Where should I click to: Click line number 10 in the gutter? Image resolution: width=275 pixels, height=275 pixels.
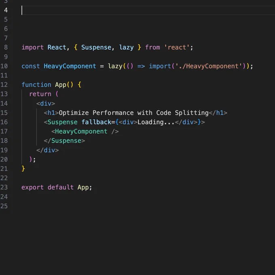(x=4, y=66)
